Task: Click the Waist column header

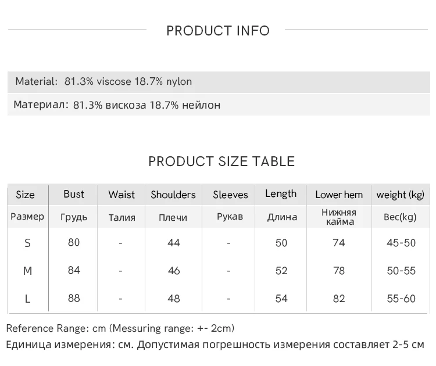Action: (121, 195)
